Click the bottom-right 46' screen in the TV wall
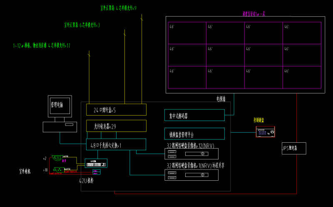The width and height of the screenshot is (333, 207). [x=302, y=76]
